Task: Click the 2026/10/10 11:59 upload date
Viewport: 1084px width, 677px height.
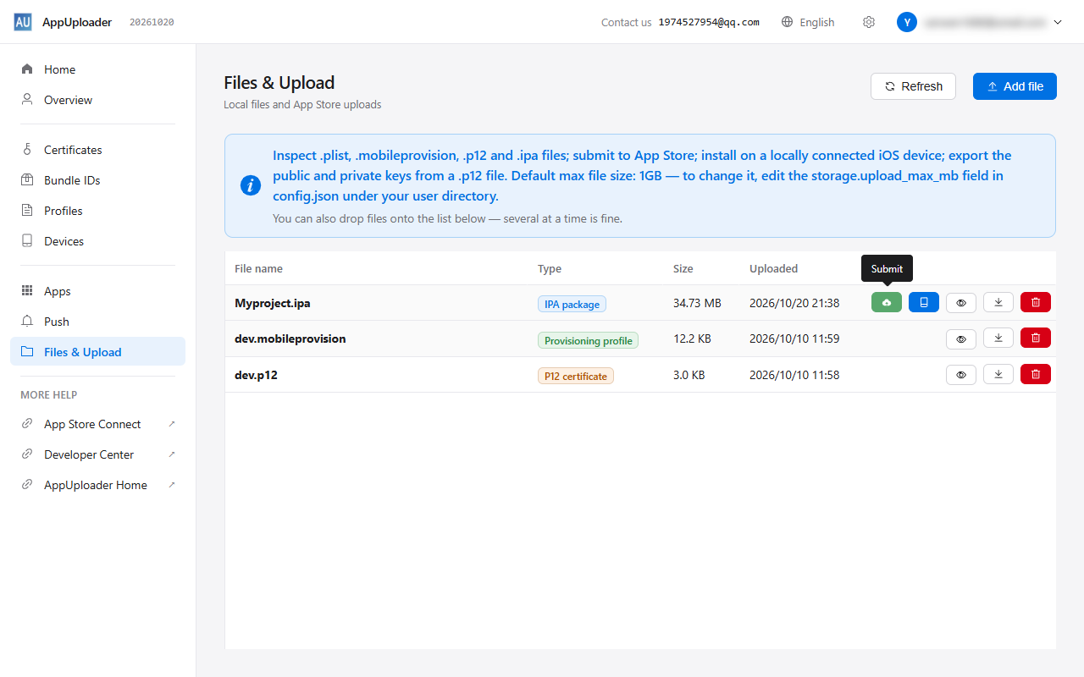Action: pyautogui.click(x=794, y=338)
